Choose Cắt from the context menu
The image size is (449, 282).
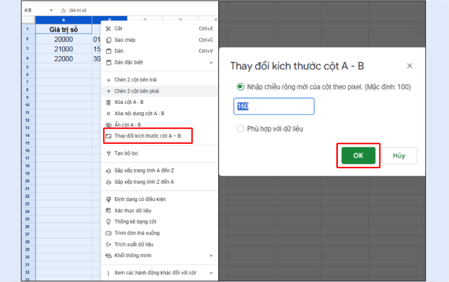click(x=159, y=29)
